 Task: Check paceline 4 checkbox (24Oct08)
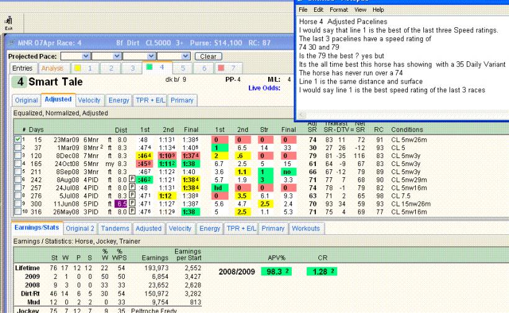pos(18,164)
